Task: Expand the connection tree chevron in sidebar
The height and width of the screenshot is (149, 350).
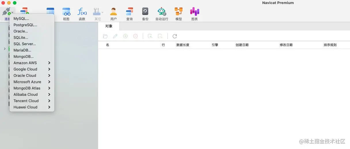Action: (5, 49)
